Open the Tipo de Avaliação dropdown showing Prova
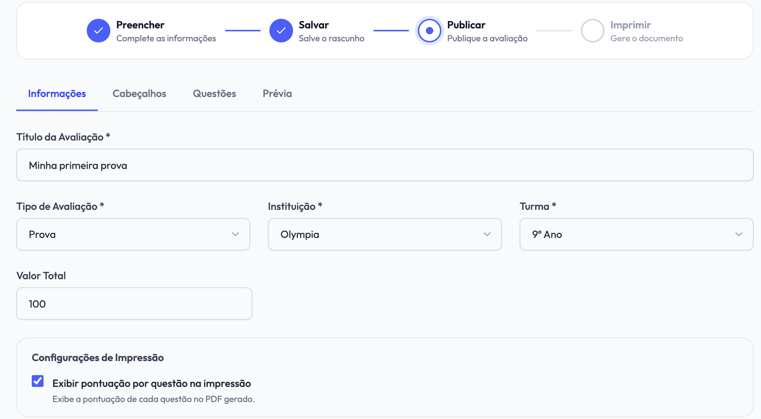The width and height of the screenshot is (761, 419). coord(133,234)
